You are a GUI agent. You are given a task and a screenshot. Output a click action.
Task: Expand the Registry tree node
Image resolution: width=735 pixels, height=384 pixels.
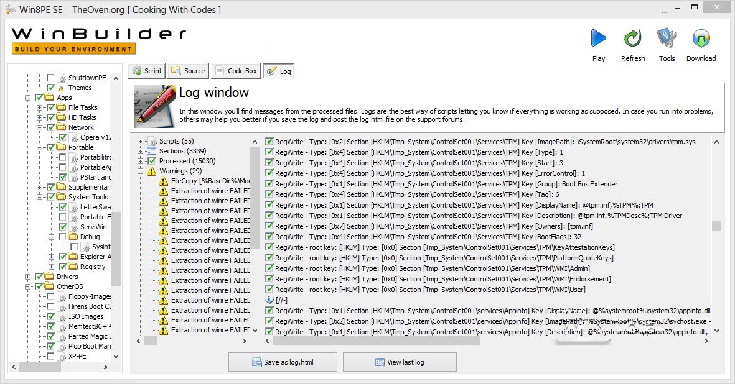click(52, 267)
